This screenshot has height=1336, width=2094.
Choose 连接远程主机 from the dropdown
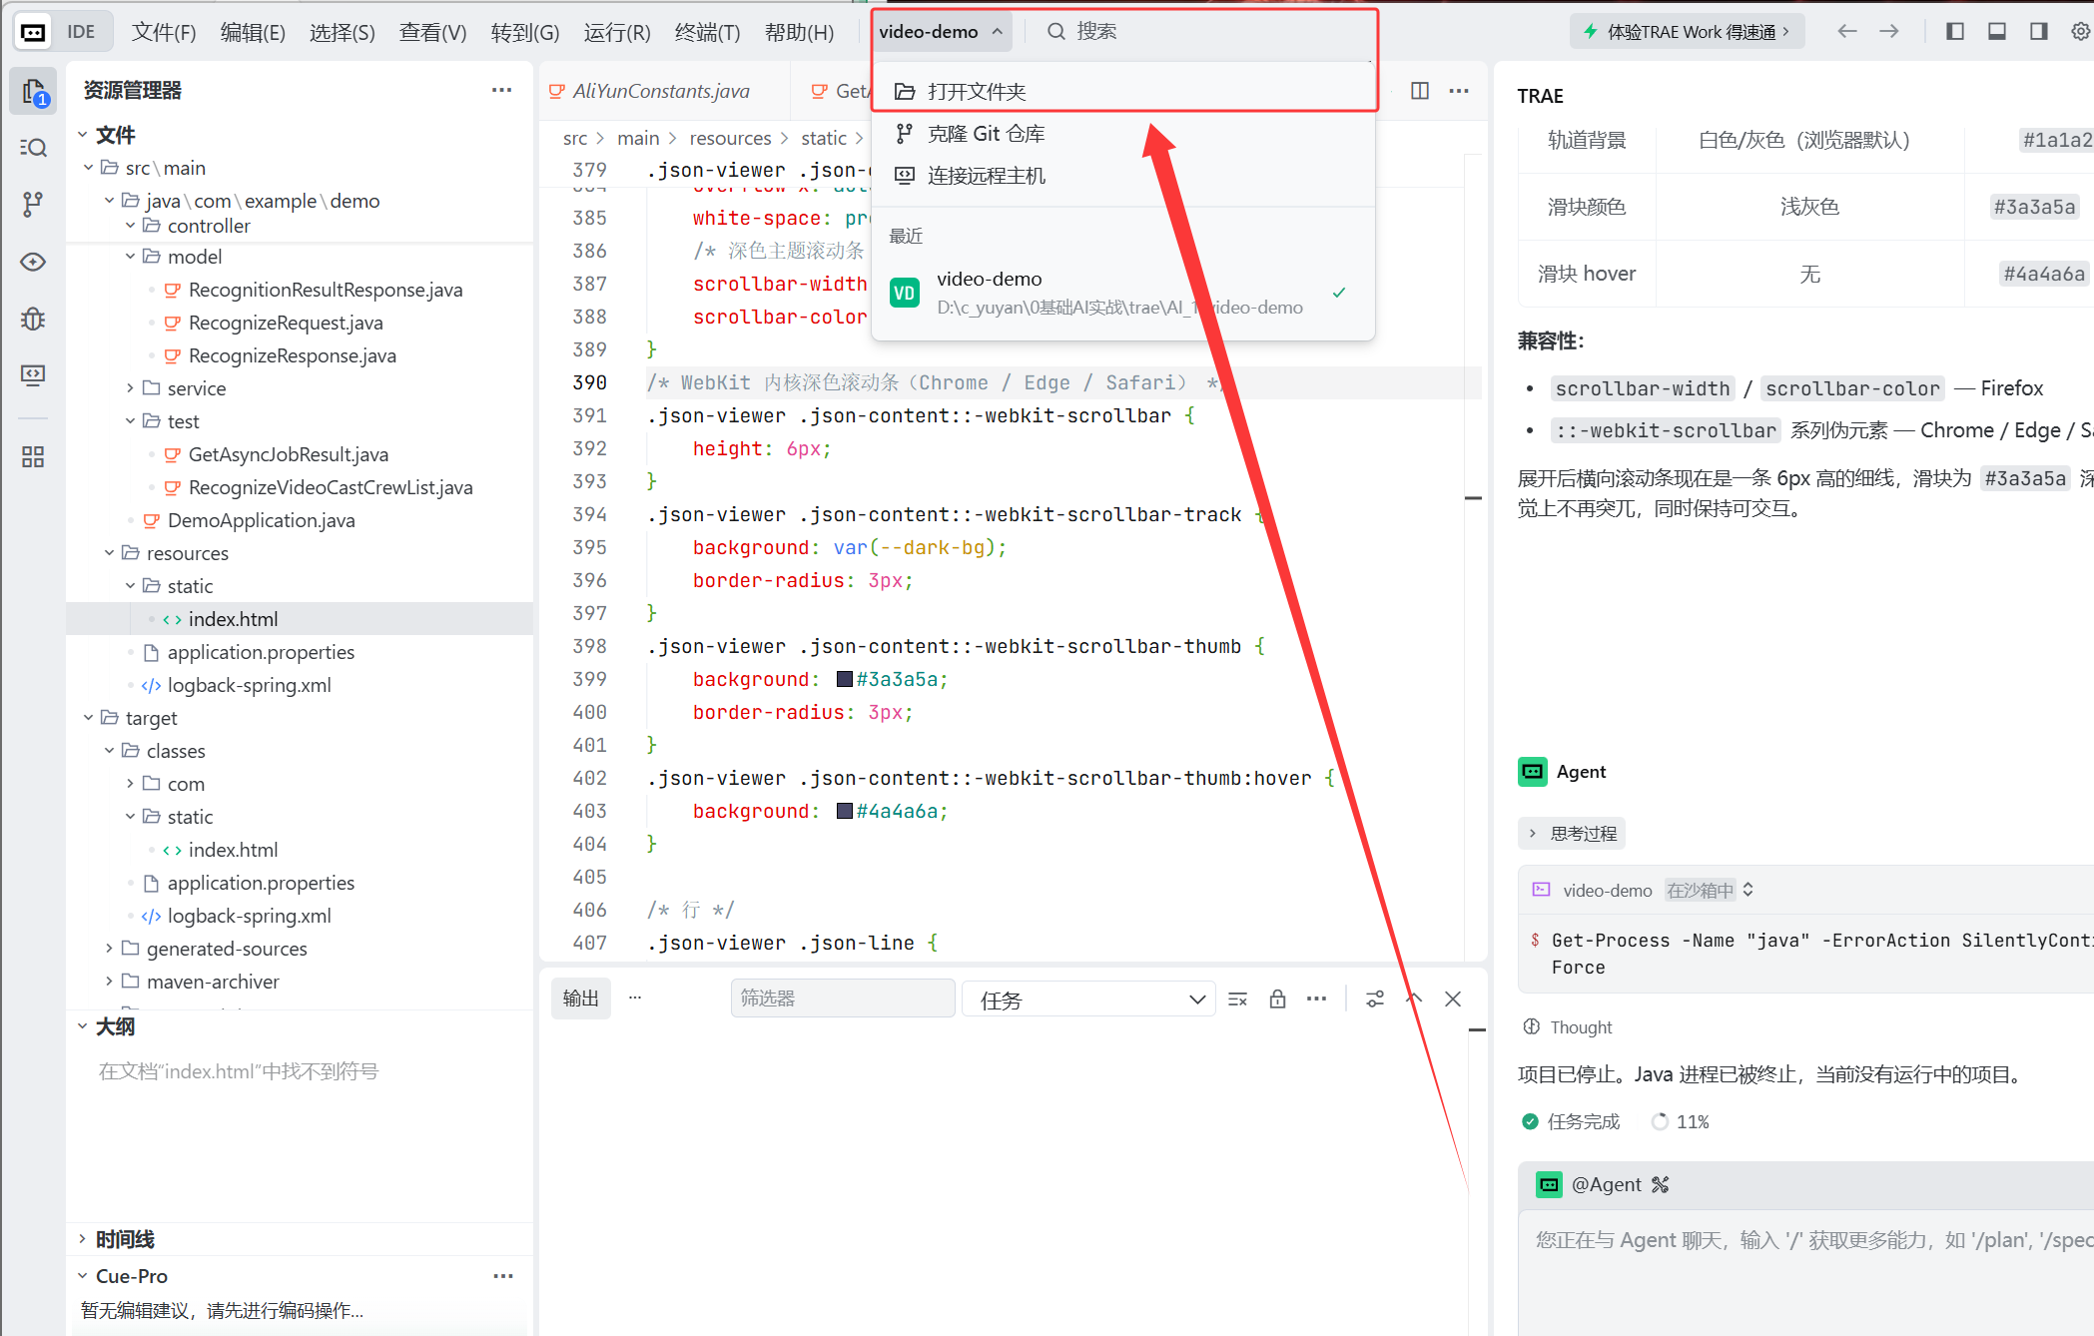coord(1123,176)
